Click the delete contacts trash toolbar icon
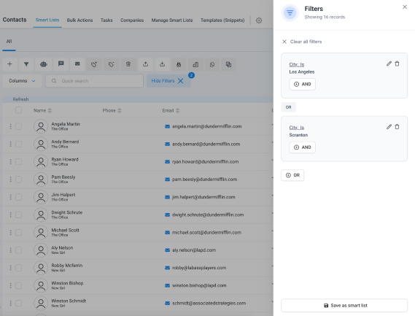The image size is (415, 316). 128,64
